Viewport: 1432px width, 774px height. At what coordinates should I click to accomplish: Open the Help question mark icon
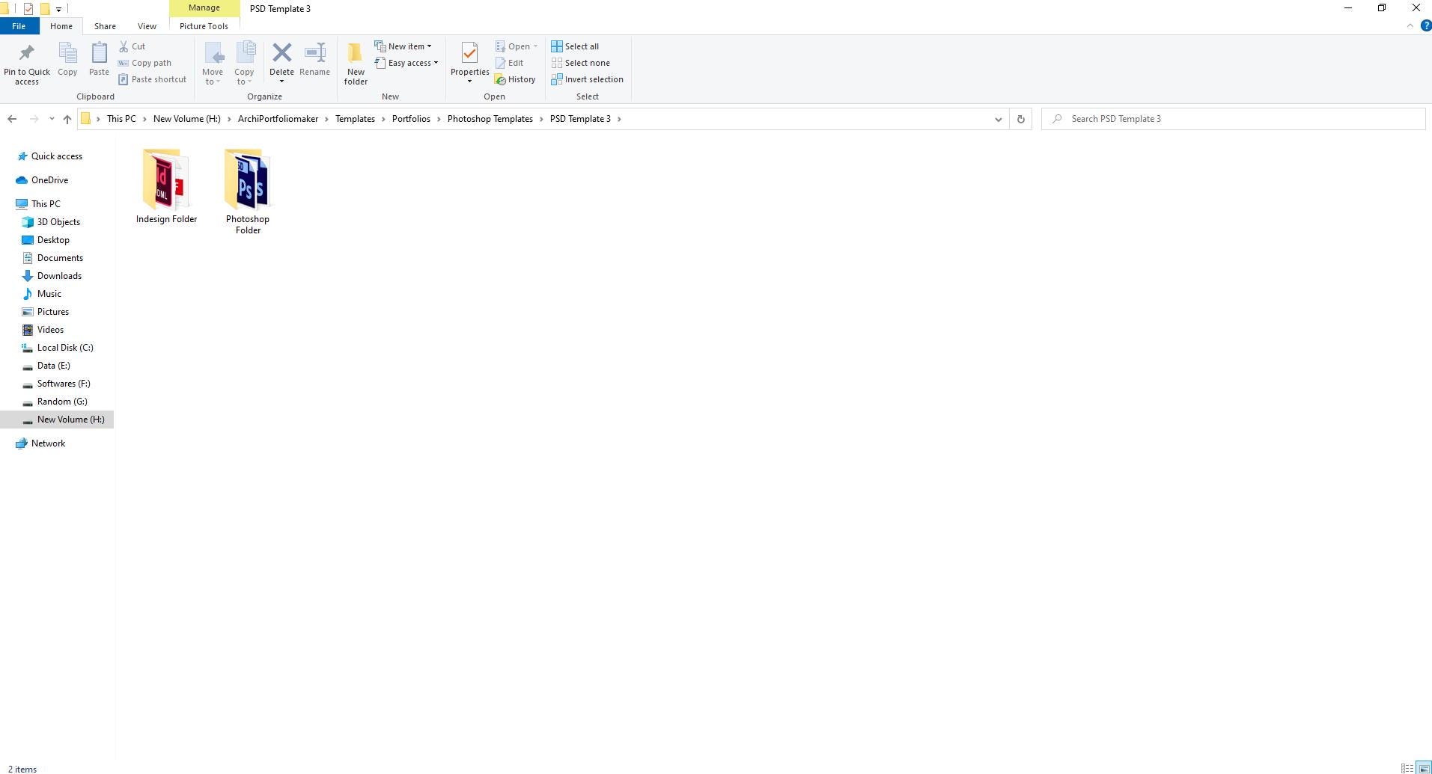coord(1425,25)
